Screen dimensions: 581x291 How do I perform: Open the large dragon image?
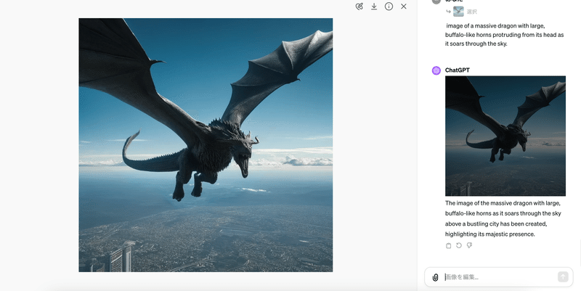coord(206,145)
